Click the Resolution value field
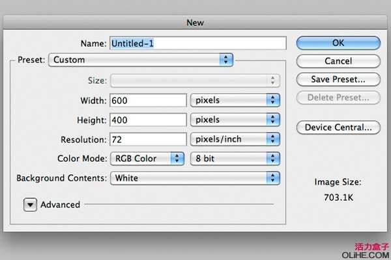The image size is (391, 260). [x=149, y=139]
